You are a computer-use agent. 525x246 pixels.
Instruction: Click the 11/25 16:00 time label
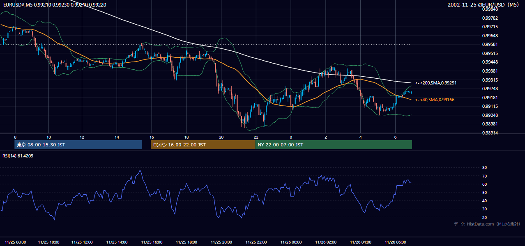[152, 242]
